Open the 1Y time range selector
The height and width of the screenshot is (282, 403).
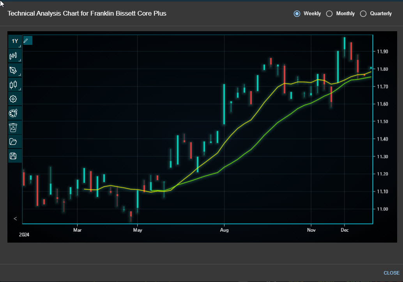click(x=15, y=41)
